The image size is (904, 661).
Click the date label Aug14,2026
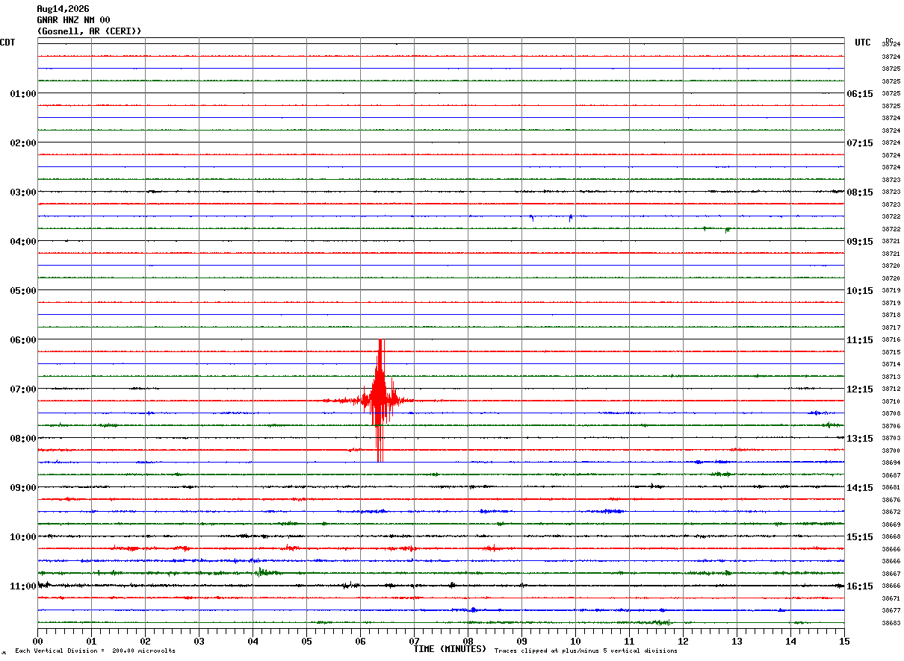point(63,9)
